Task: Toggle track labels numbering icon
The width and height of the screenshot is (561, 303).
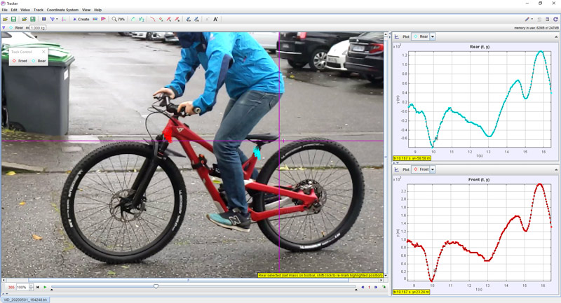Action: (x=142, y=20)
